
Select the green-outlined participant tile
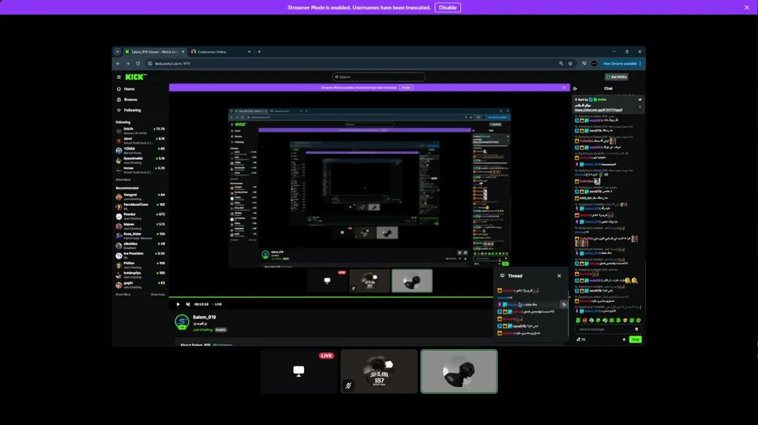pos(459,371)
